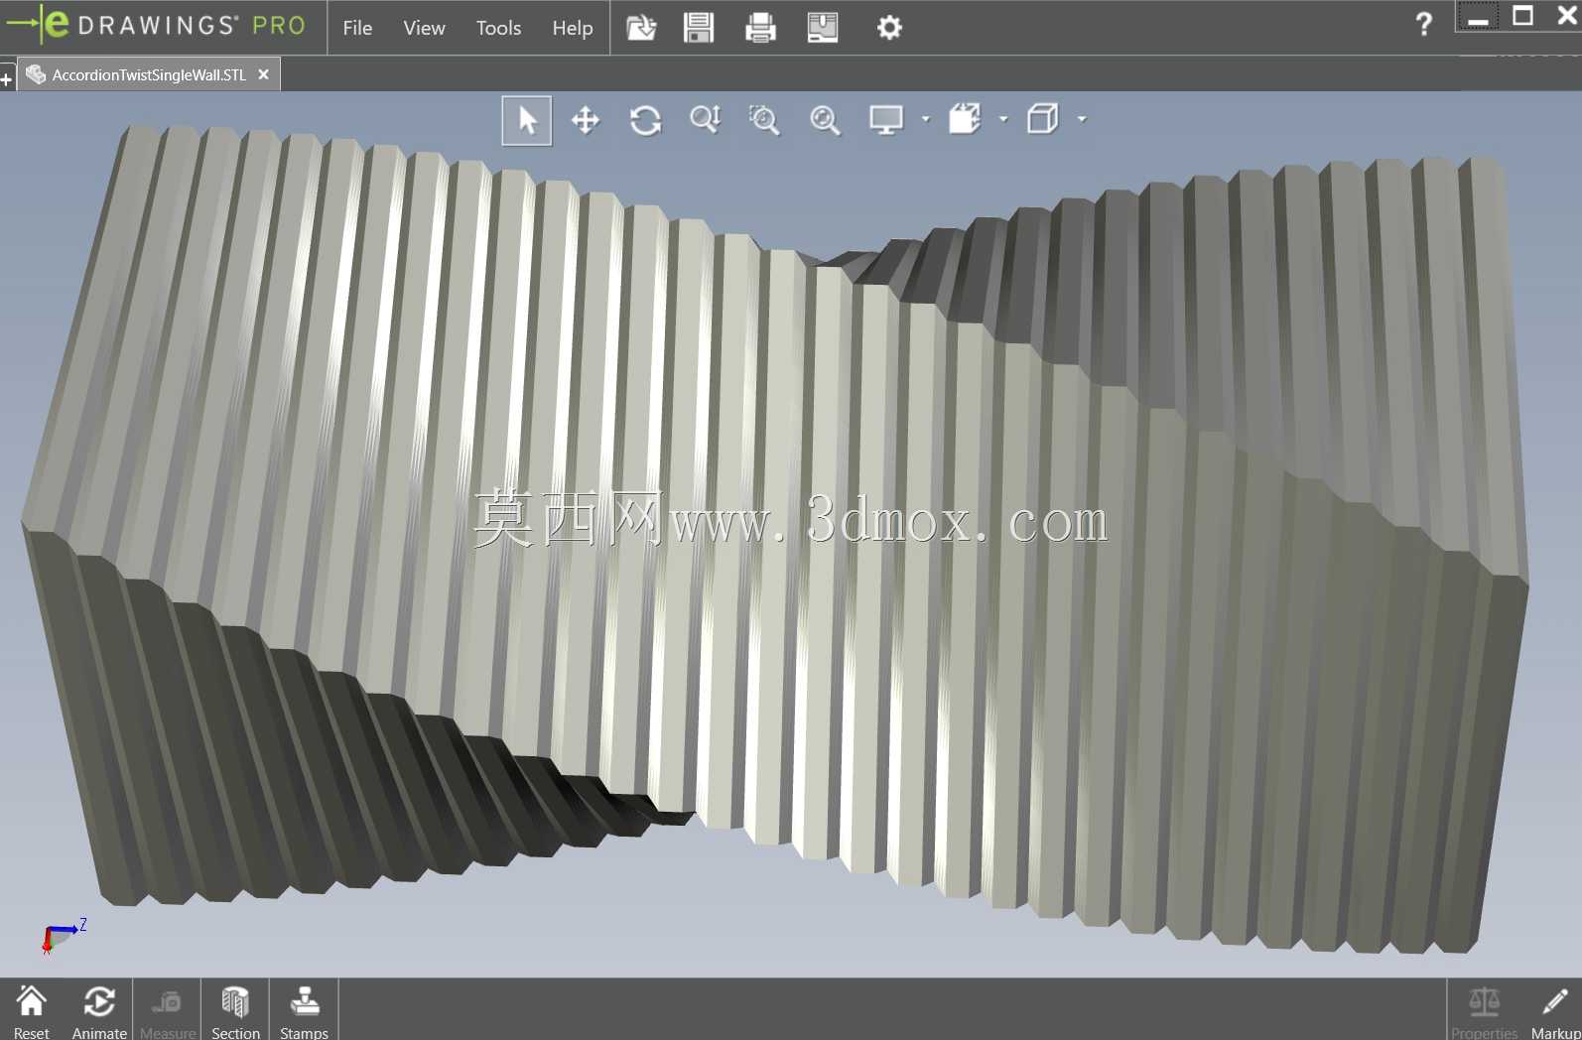
Task: Click the Zoom to Fit icon
Action: [x=825, y=120]
